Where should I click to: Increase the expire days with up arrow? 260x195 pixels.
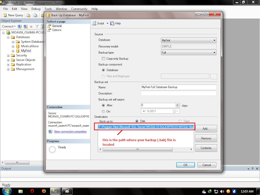(x=178, y=104)
